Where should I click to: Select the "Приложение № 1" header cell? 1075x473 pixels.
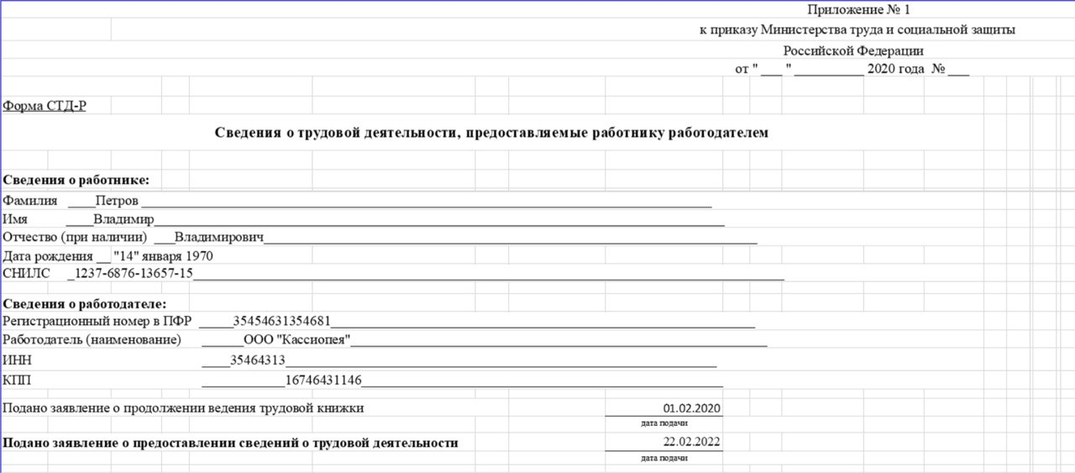coord(858,10)
